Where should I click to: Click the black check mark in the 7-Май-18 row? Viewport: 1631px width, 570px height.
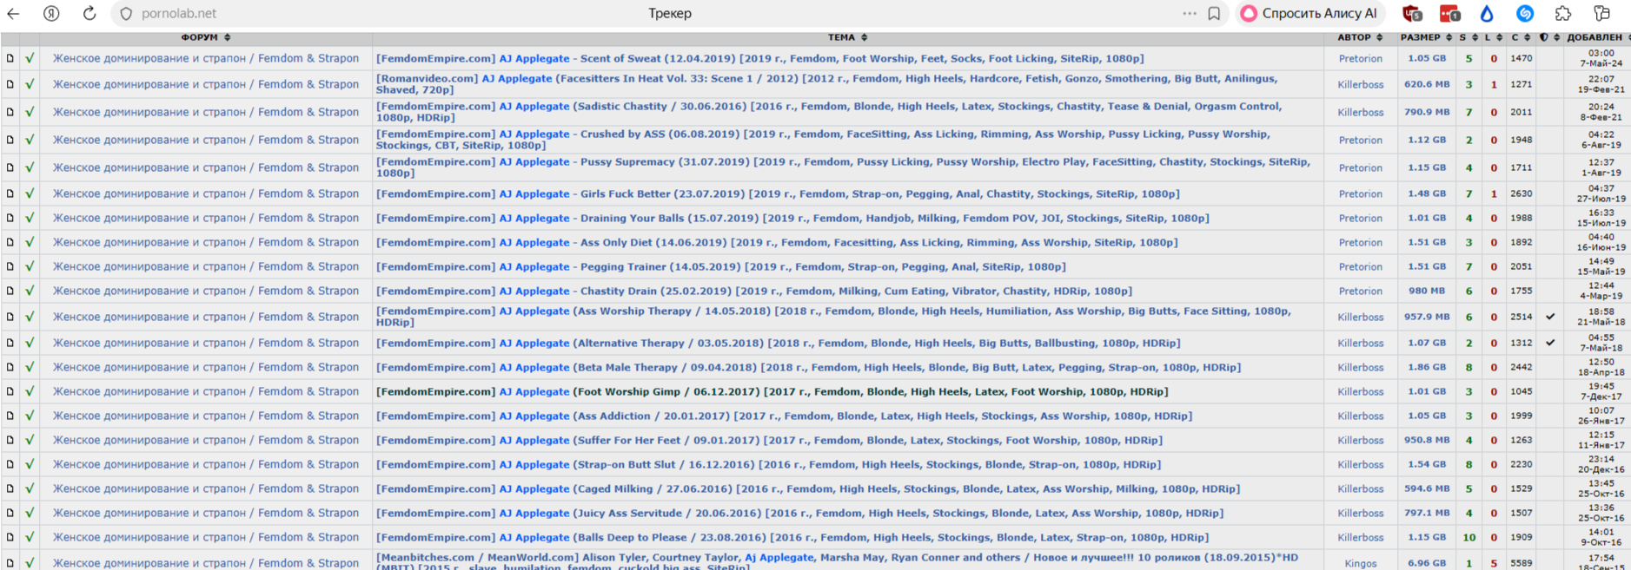1550,343
